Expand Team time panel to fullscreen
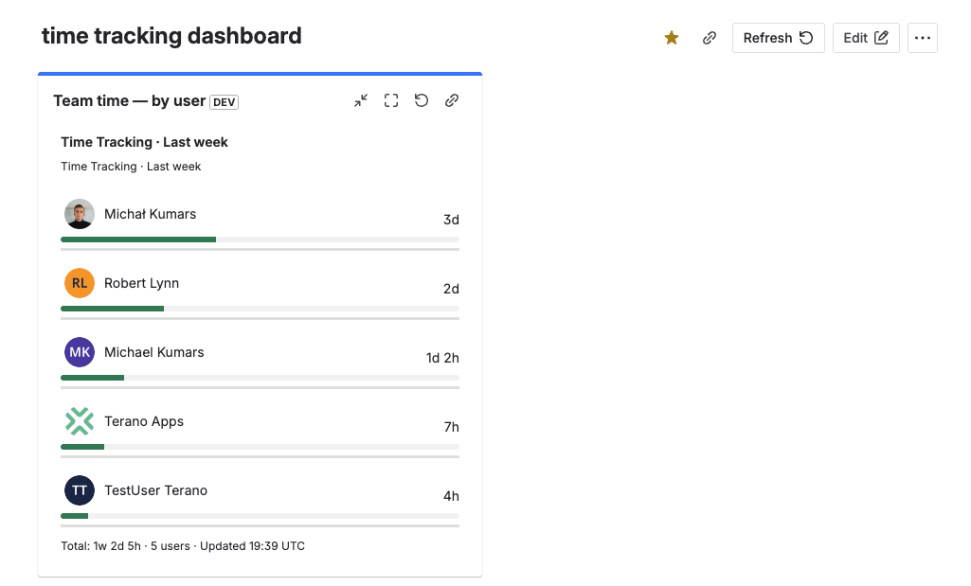The width and height of the screenshot is (971, 586). pos(391,99)
